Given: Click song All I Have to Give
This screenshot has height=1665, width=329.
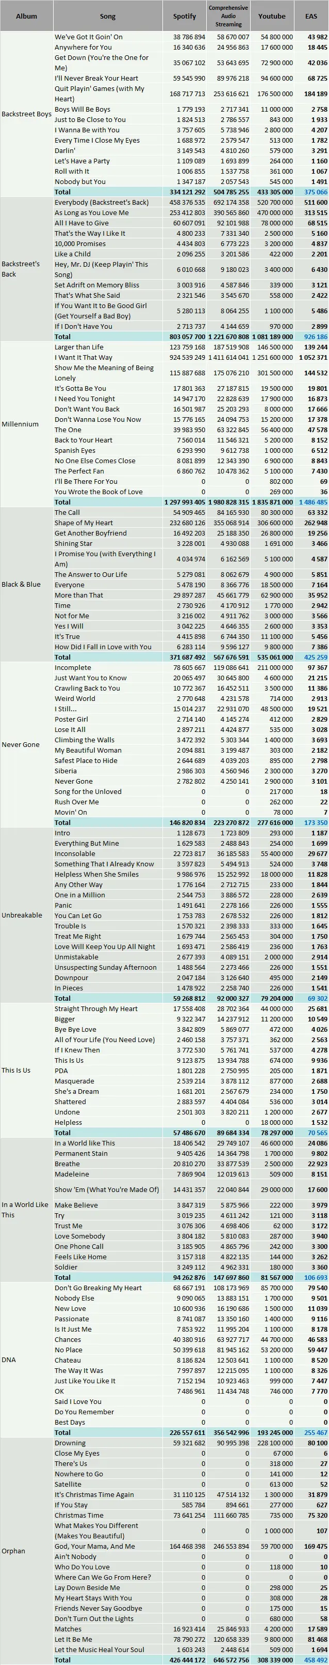Looking at the screenshot, I should 81,223.
